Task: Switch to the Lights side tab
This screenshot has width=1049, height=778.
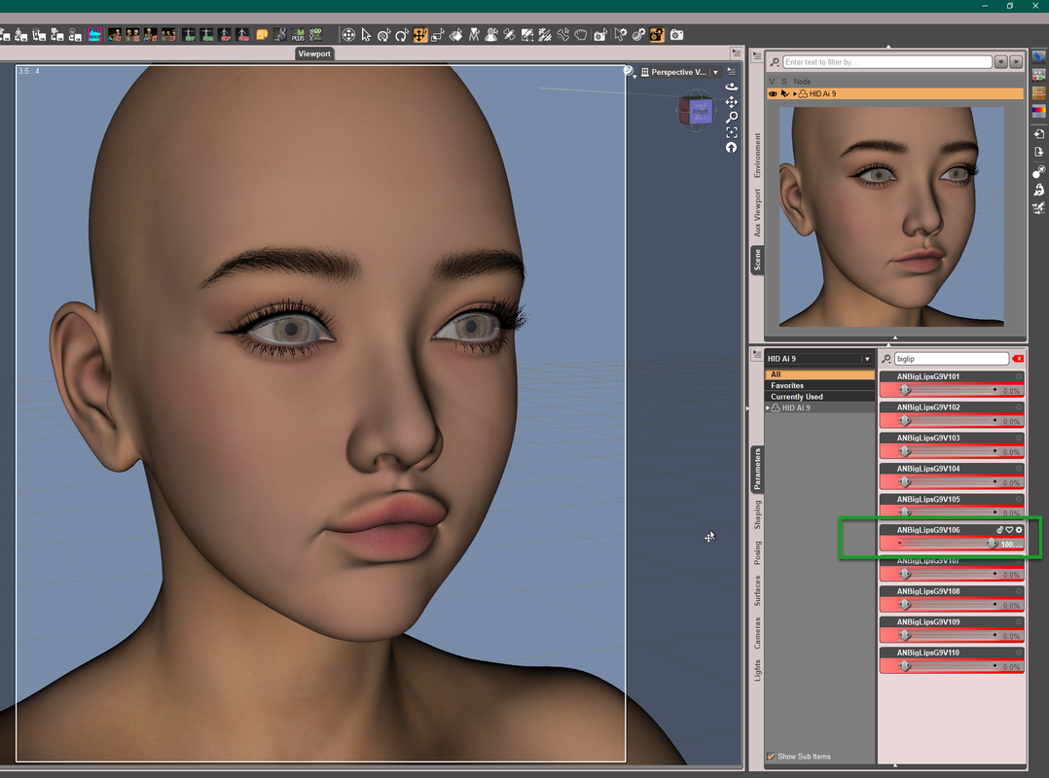Action: [x=757, y=670]
